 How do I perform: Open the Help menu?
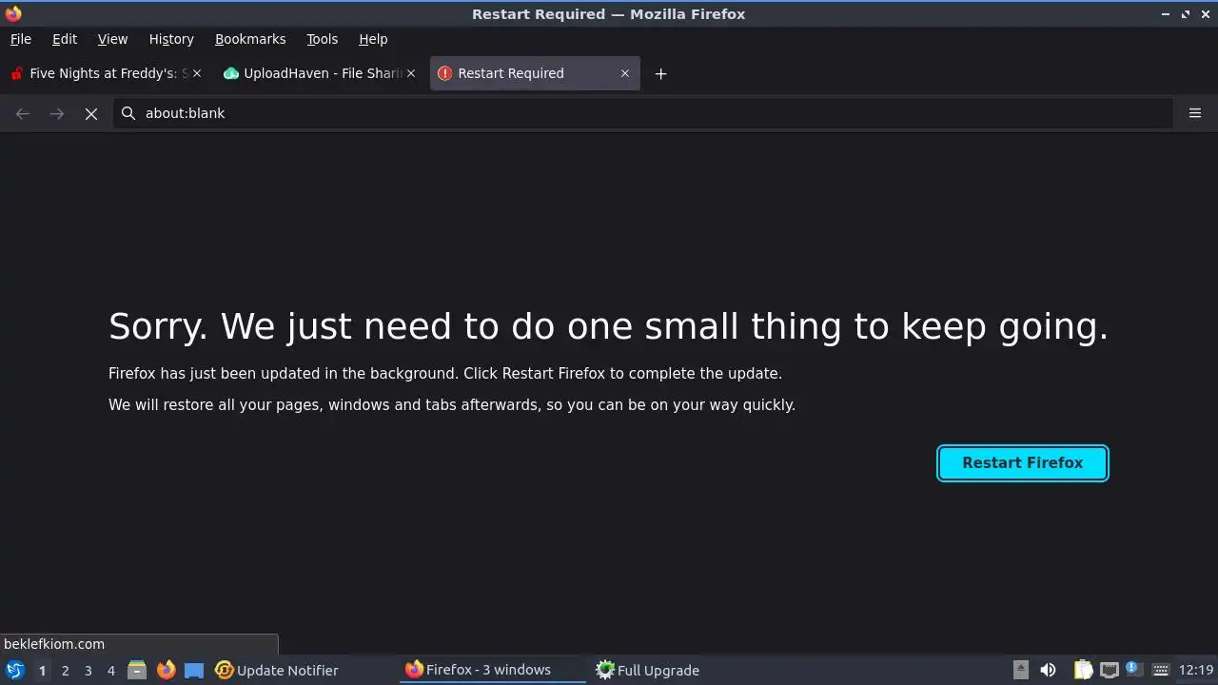(x=373, y=39)
